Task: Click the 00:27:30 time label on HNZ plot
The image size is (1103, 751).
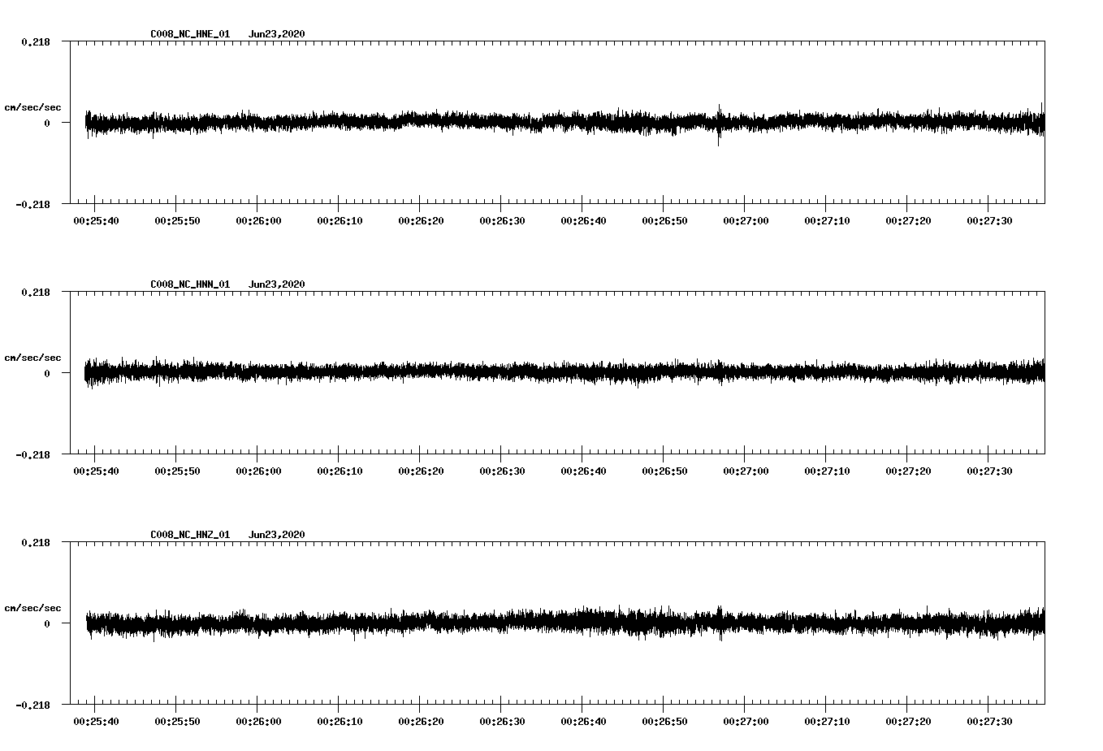Action: click(989, 722)
